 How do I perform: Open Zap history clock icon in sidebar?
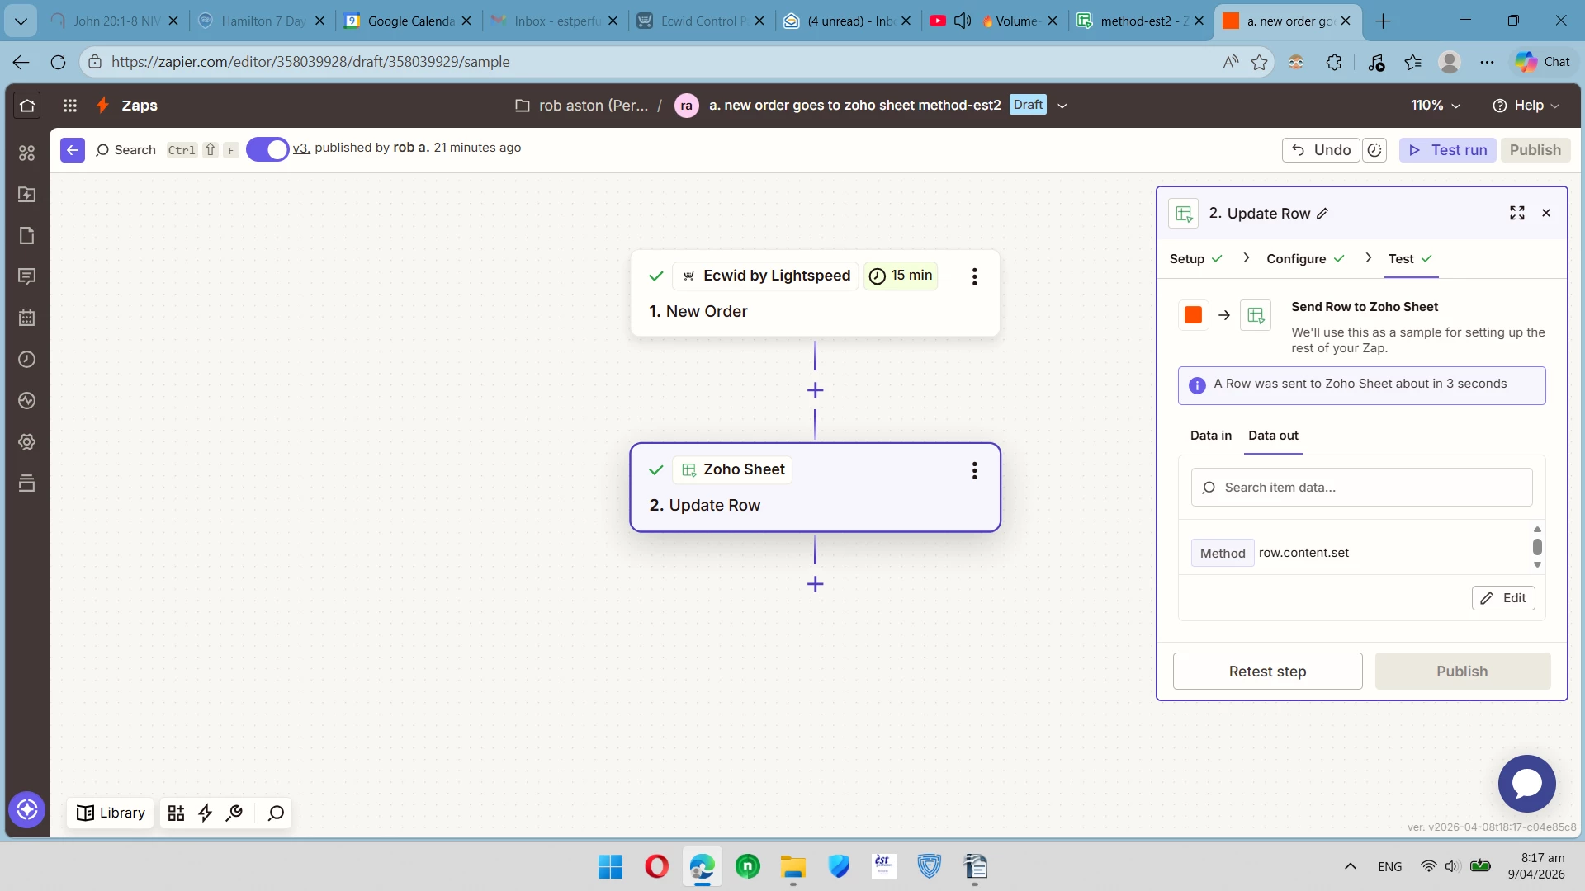pos(27,360)
